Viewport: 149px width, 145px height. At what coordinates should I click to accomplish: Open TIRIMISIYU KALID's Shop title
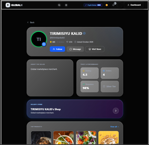46,109
